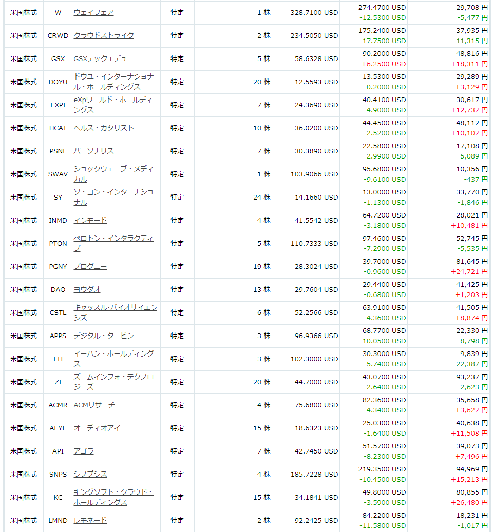Open the ヨウダオ stock link

(x=87, y=289)
